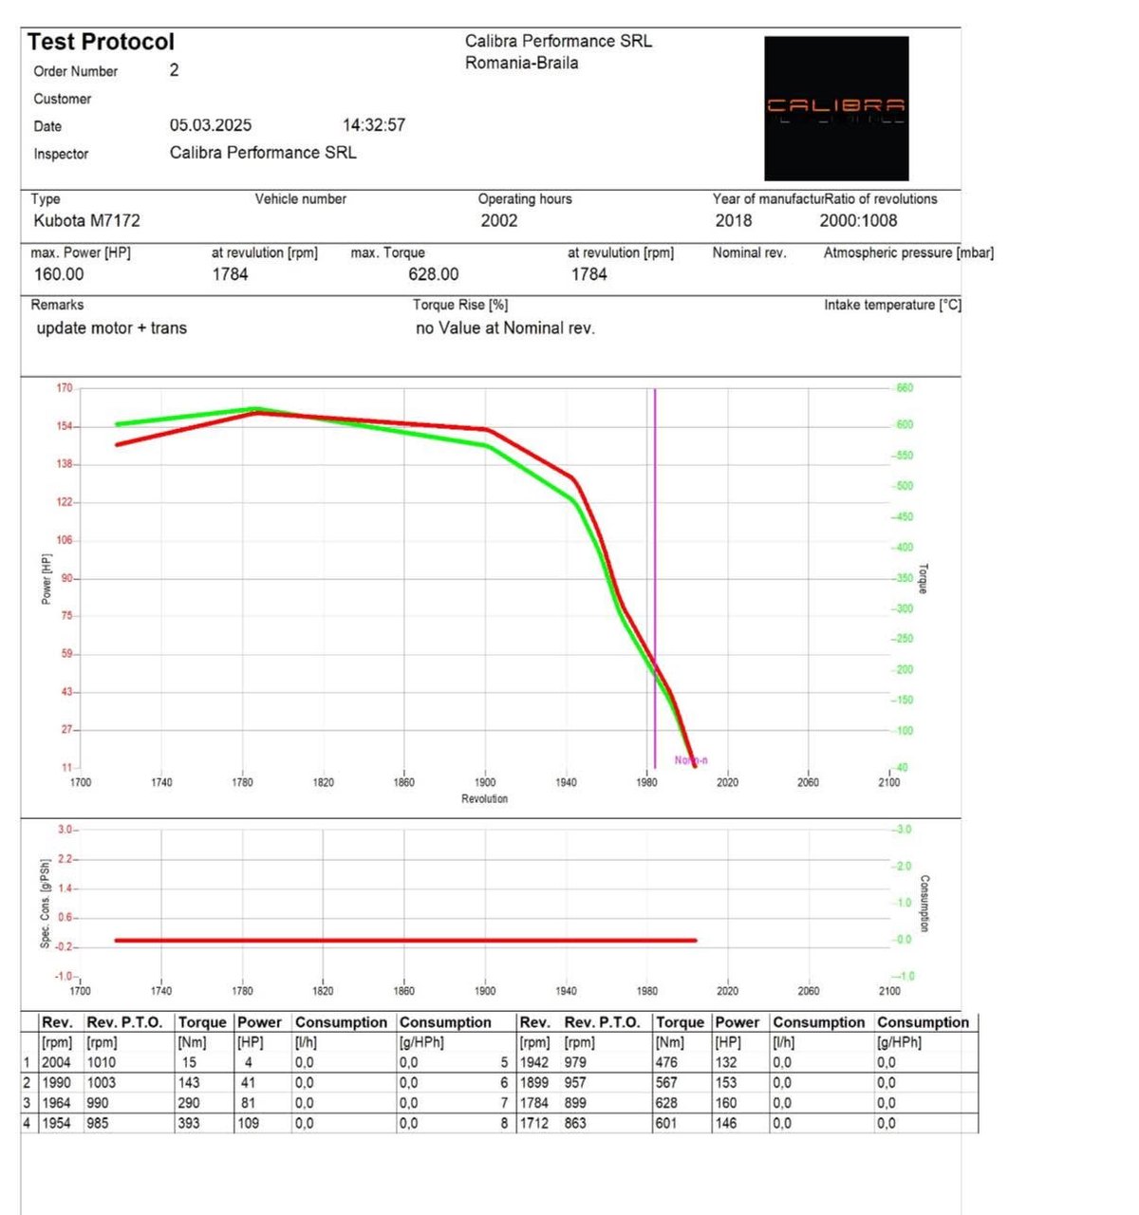Select the 'Test Protocol' title
The image size is (1139, 1215).
101,42
